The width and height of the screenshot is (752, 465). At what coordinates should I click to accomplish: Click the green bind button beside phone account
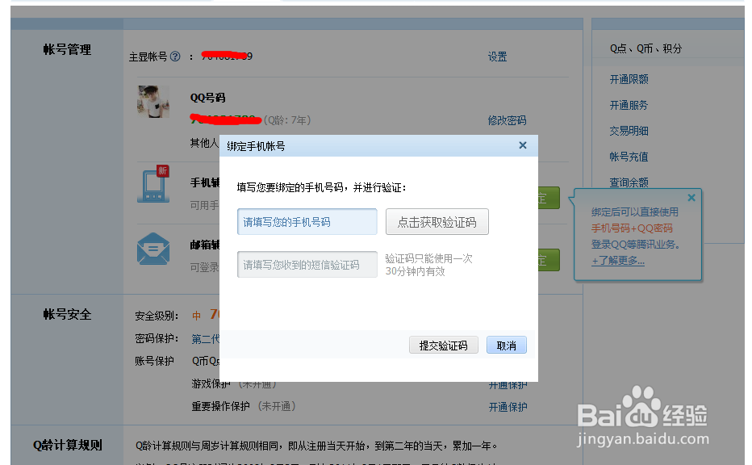pyautogui.click(x=549, y=198)
